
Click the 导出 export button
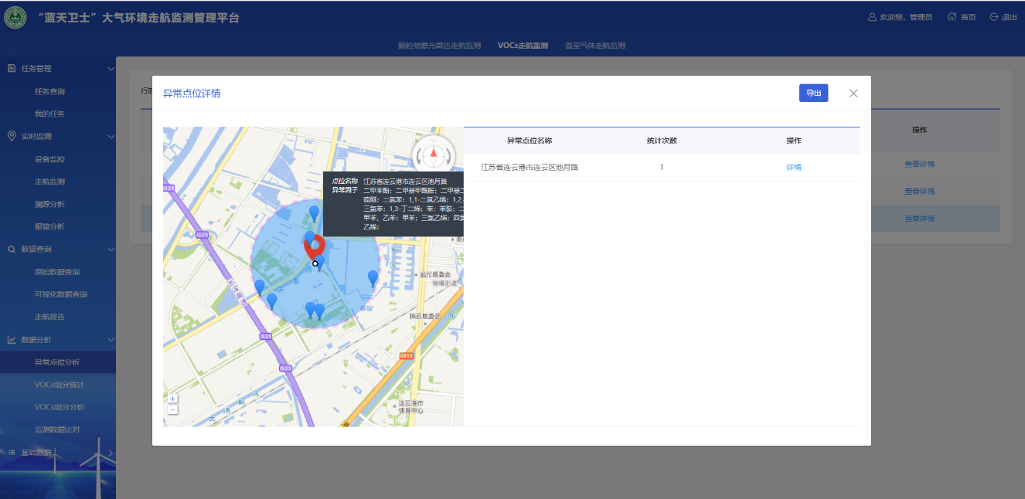pos(813,93)
